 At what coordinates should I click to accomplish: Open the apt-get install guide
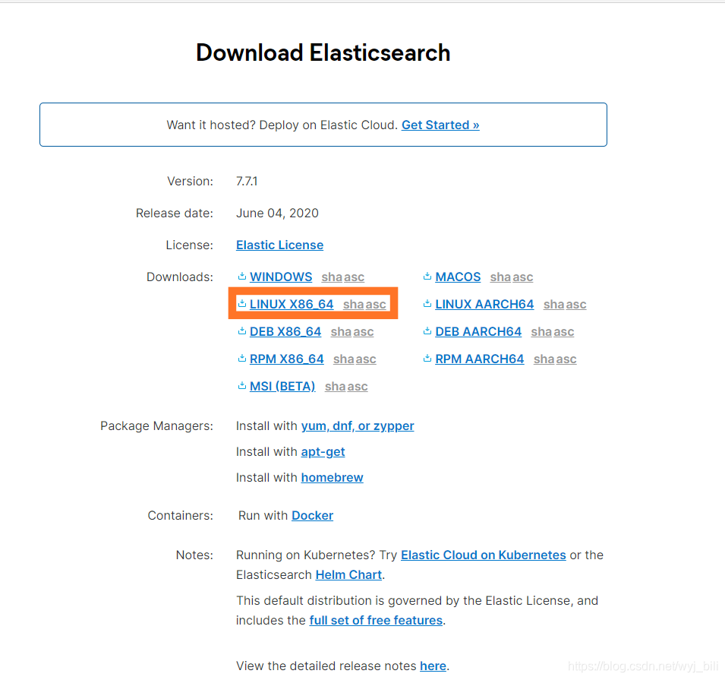tap(323, 452)
